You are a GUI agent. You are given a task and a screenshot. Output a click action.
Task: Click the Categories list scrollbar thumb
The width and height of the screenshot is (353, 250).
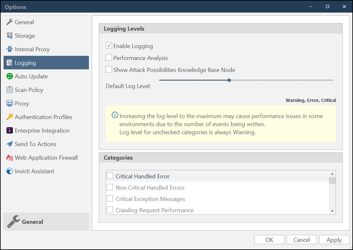click(332, 181)
